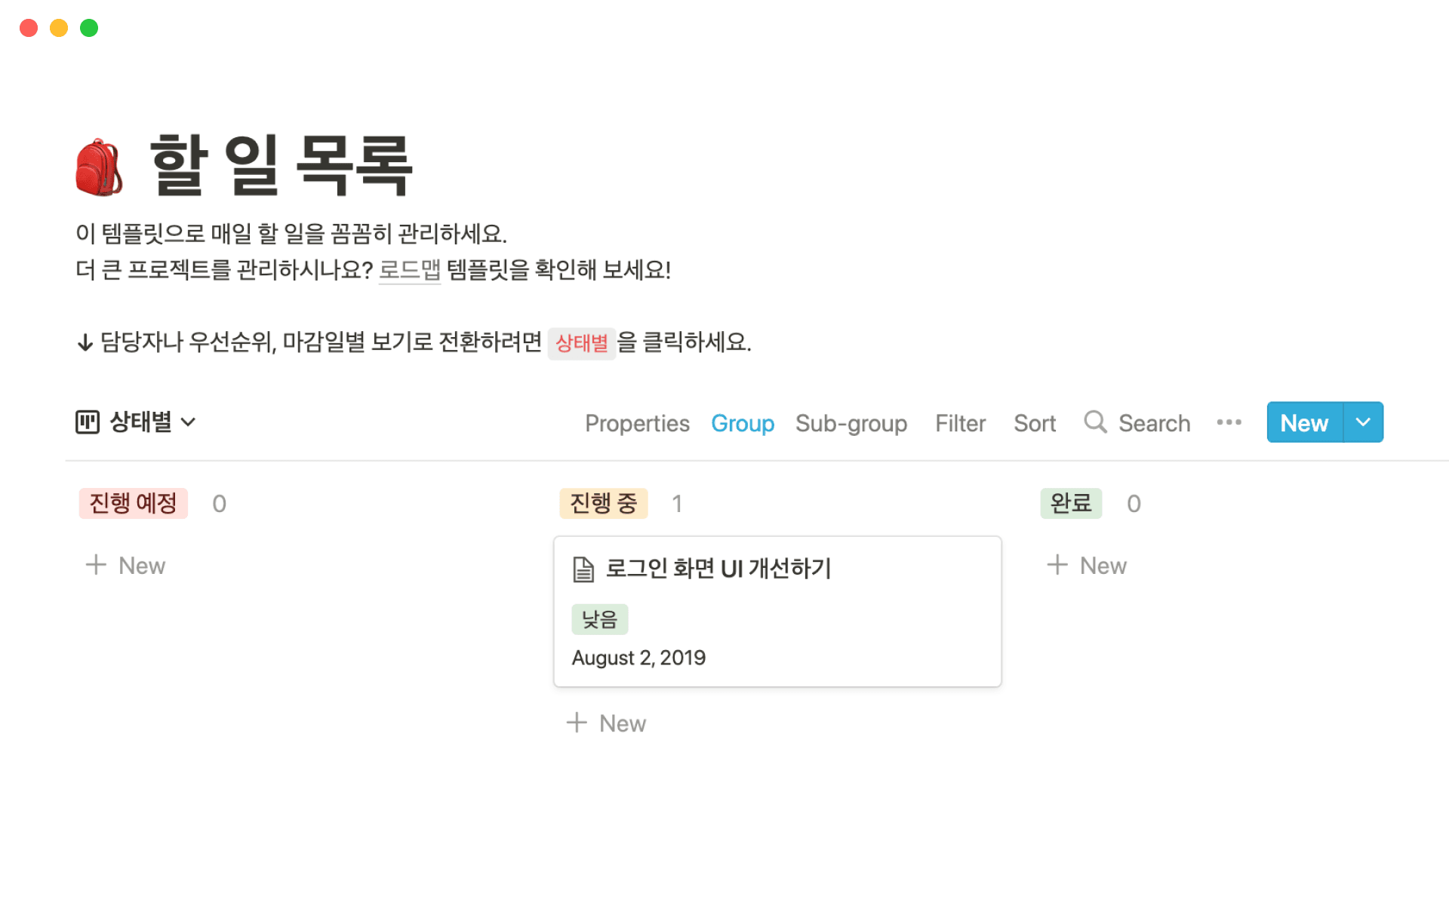Screen dimensions: 1449x905
Task: Click the 진행 중 column status label
Action: point(603,503)
